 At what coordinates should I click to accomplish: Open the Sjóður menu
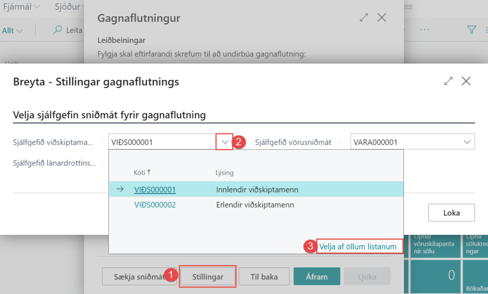click(x=69, y=7)
